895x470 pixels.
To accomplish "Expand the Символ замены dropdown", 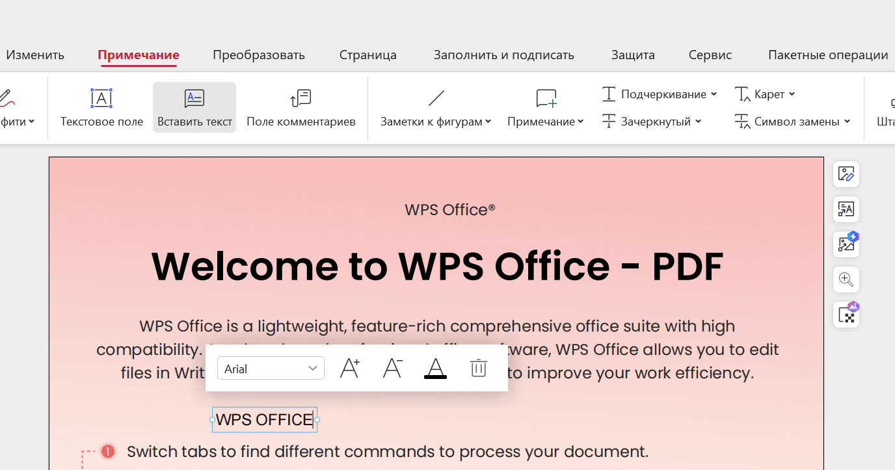I will [792, 121].
